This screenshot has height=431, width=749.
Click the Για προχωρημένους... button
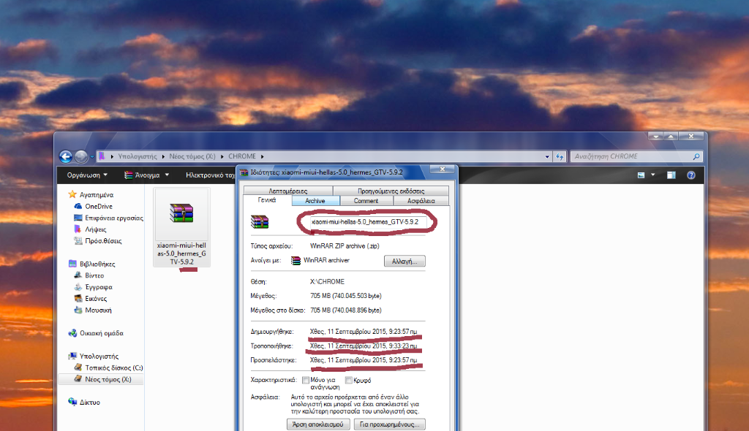pyautogui.click(x=389, y=424)
